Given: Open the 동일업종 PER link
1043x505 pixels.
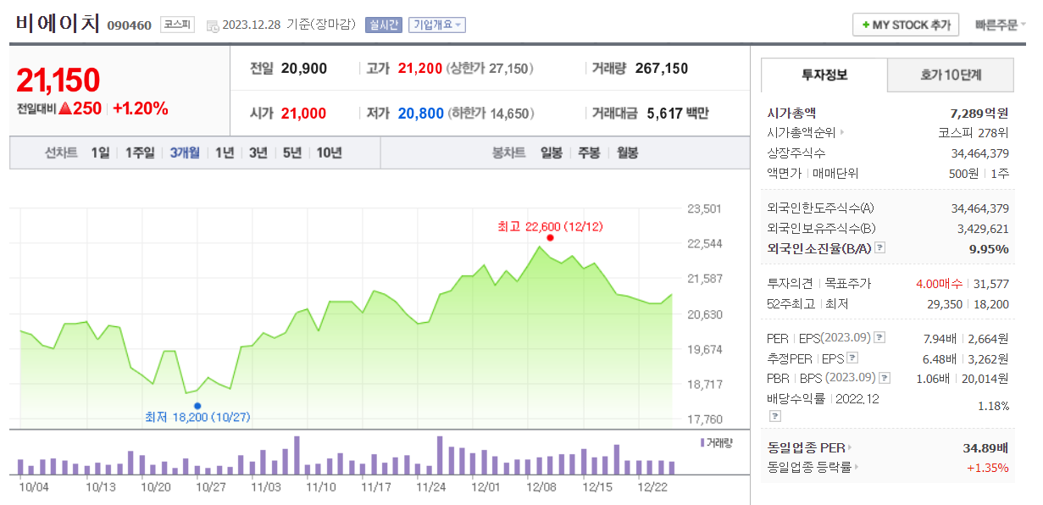Looking at the screenshot, I should [809, 447].
